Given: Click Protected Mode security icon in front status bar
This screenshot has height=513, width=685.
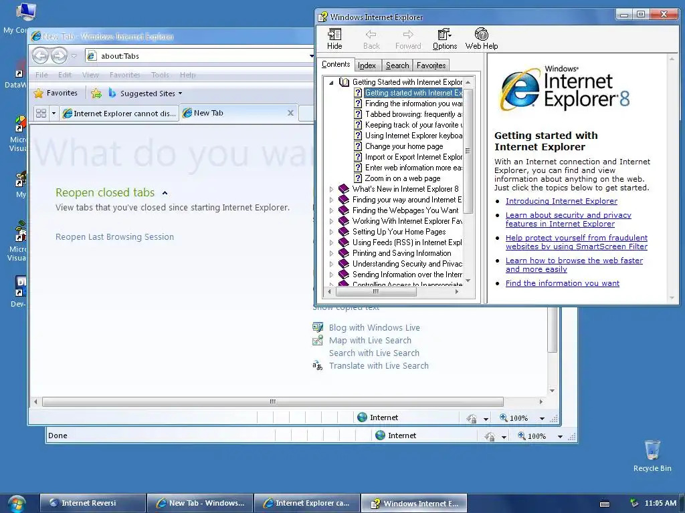Looking at the screenshot, I should pyautogui.click(x=472, y=418).
